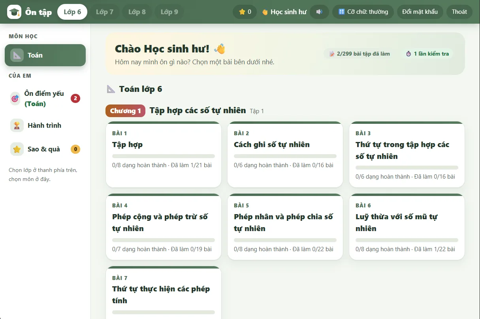The height and width of the screenshot is (319, 480).
Task: Click the star icon in the top bar
Action: pyautogui.click(x=242, y=12)
